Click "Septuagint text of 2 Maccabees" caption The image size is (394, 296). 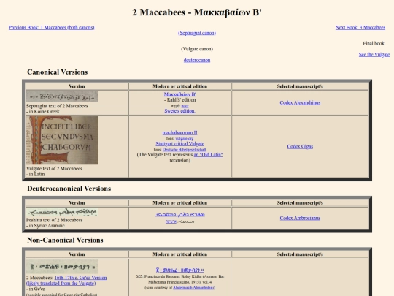57,106
